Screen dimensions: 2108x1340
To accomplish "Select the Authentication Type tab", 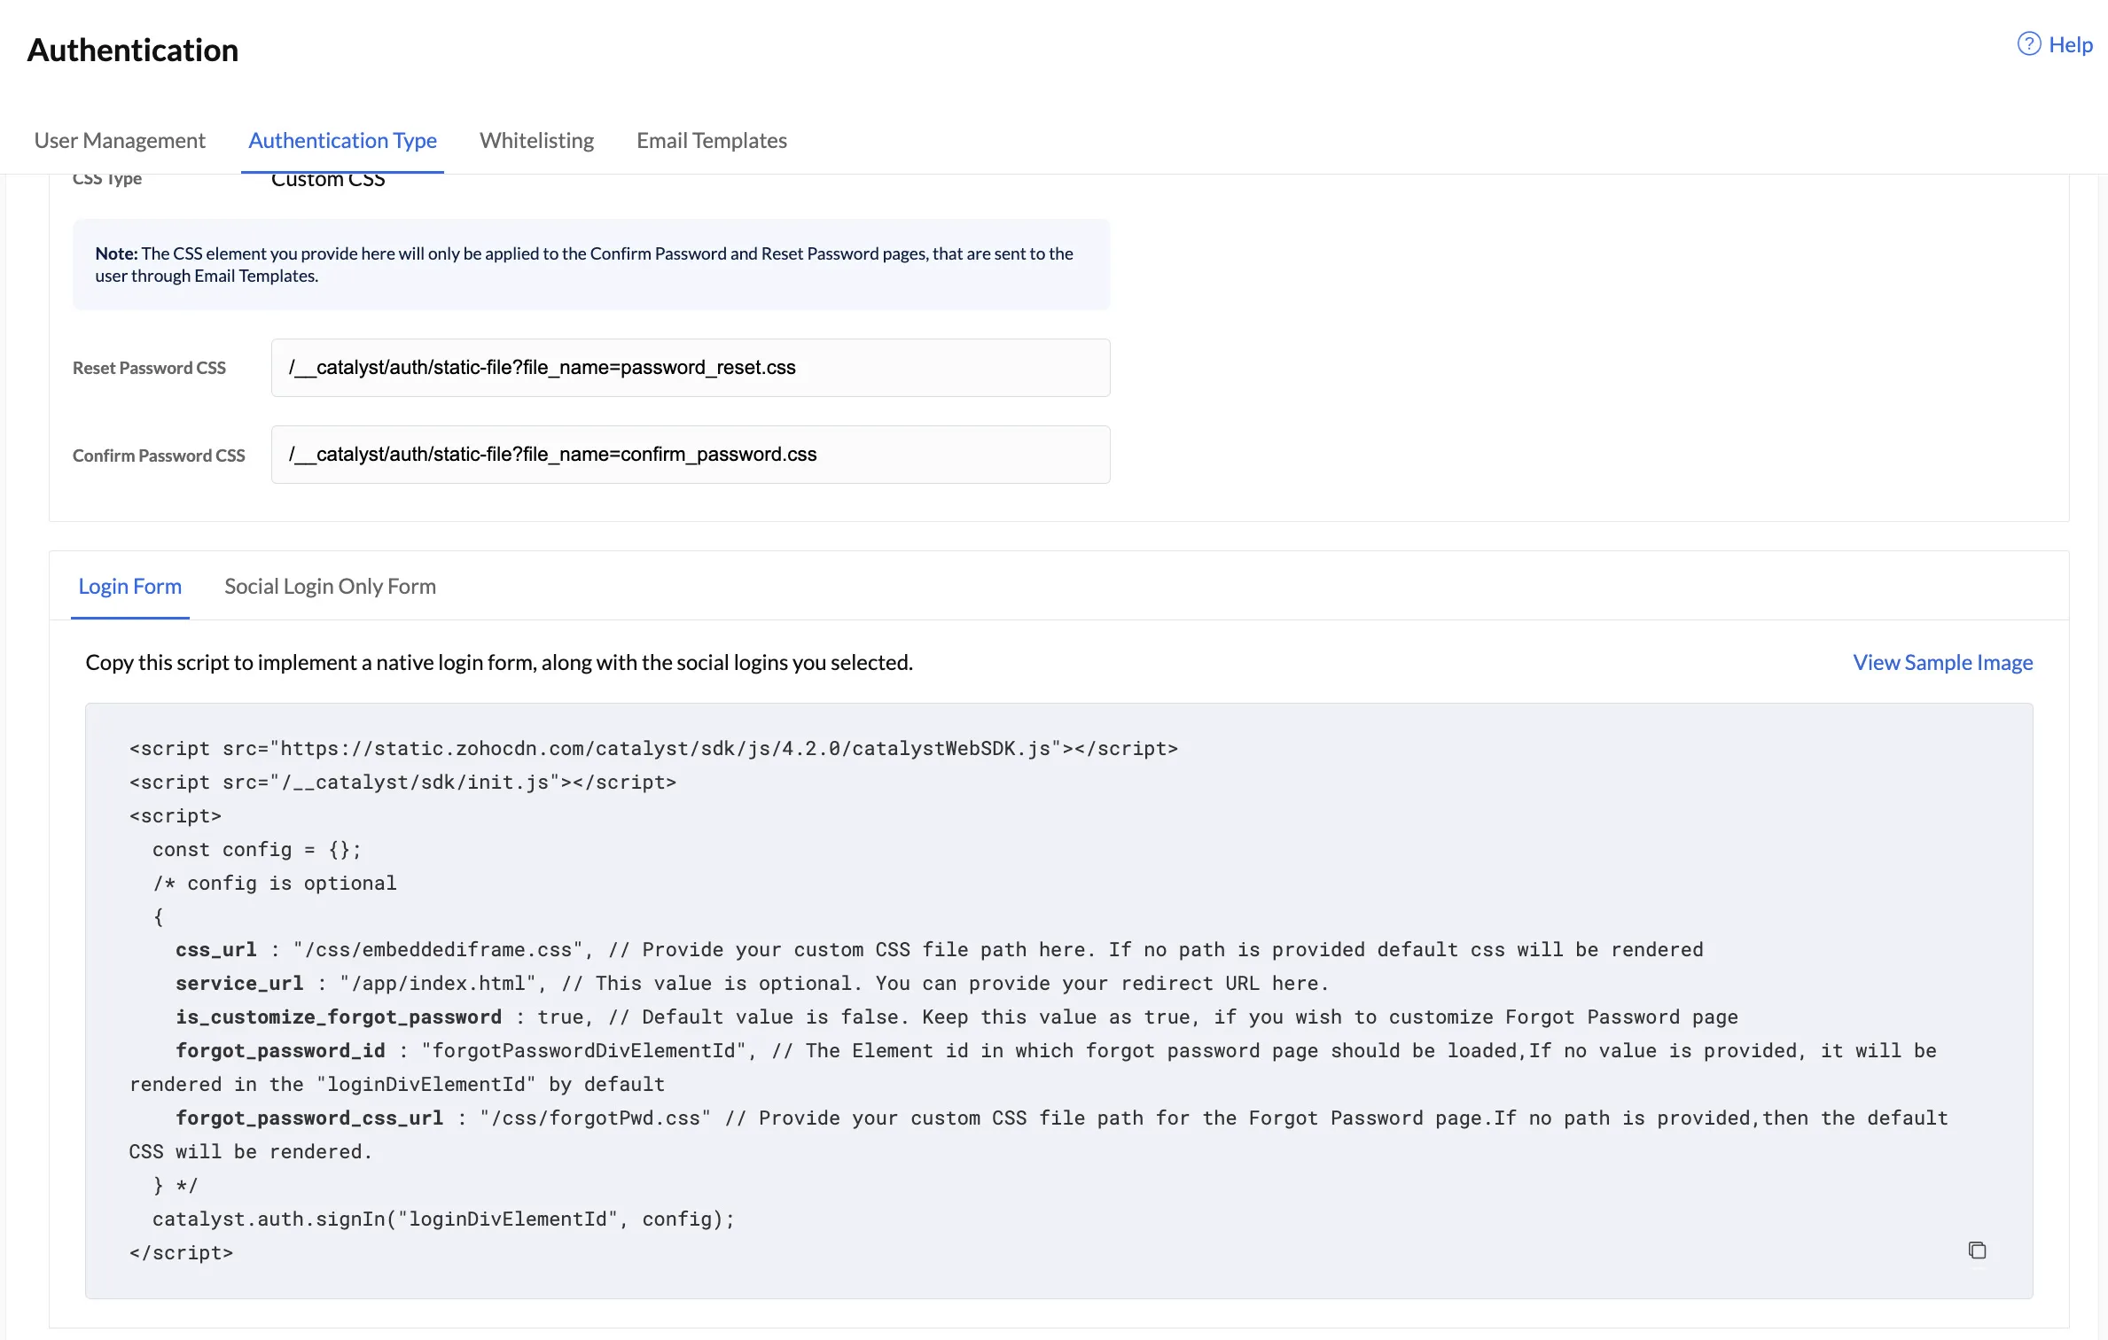I will tap(342, 140).
